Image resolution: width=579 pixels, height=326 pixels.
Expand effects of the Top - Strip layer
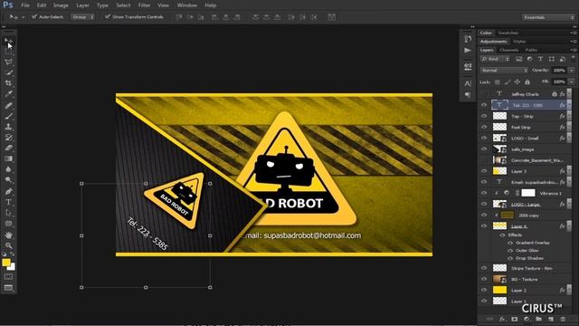click(x=569, y=116)
